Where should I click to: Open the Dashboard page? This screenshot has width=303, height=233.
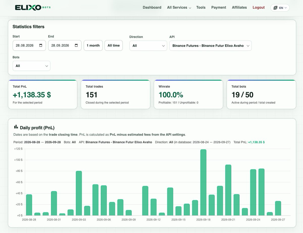pos(152,8)
